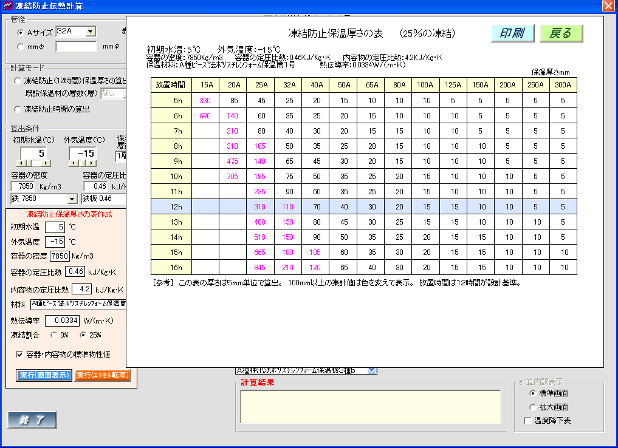Image resolution: width=618 pixels, height=448 pixels.
Task: Expand the 鉄 7850 density dropdown
Action: (72, 199)
